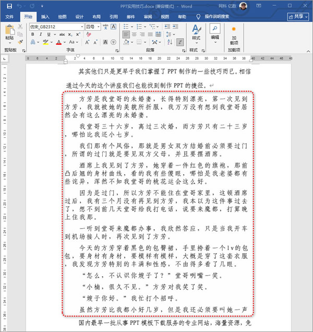Open underline style dropdown arrow

(x=55, y=34)
